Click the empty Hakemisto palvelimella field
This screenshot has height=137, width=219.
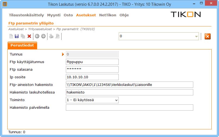130,107
